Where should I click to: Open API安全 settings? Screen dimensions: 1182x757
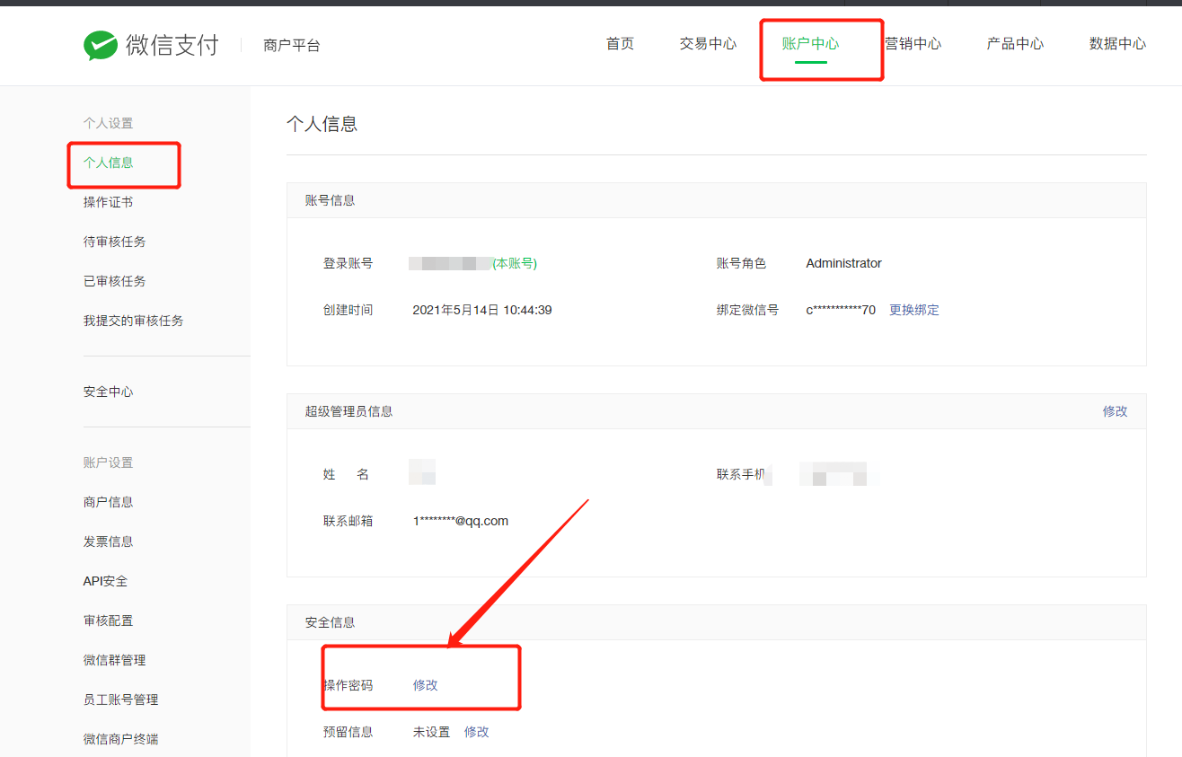(106, 581)
